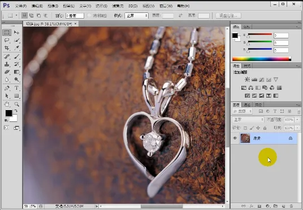The height and width of the screenshot is (210, 303).
Task: Switch to the Swatches tab
Action: [247, 27]
